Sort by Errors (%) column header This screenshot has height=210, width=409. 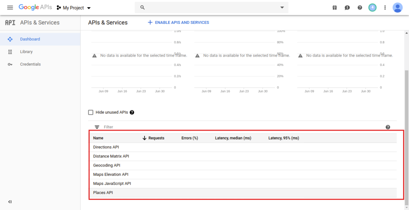pos(190,138)
